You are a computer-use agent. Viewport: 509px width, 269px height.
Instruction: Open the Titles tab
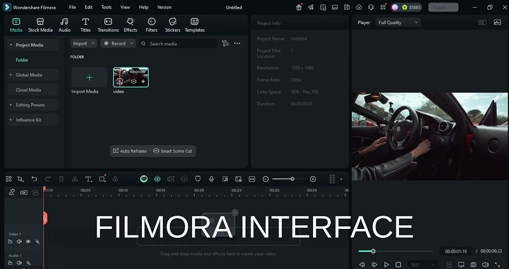tap(85, 25)
